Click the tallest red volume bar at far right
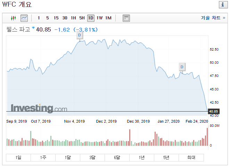The width and height of the screenshot is (230, 167). tap(207, 137)
